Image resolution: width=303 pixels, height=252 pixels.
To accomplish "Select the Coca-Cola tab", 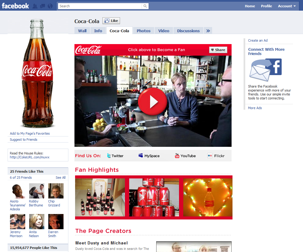I will coord(119,31).
